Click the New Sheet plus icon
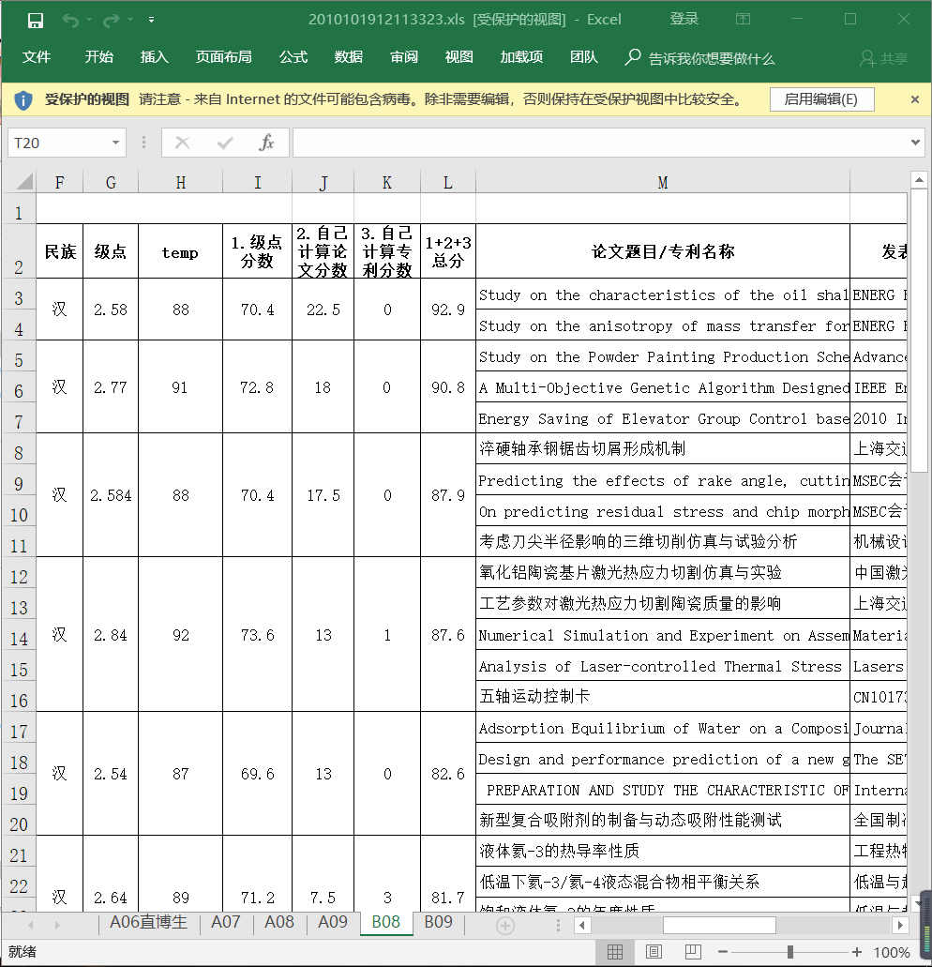932x967 pixels. [505, 925]
